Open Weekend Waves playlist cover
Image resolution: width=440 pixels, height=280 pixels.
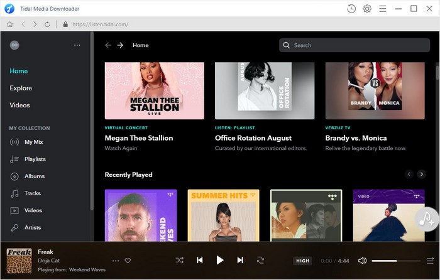tap(141, 215)
